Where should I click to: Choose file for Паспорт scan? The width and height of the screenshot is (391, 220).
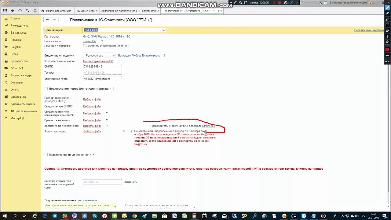coord(92,100)
